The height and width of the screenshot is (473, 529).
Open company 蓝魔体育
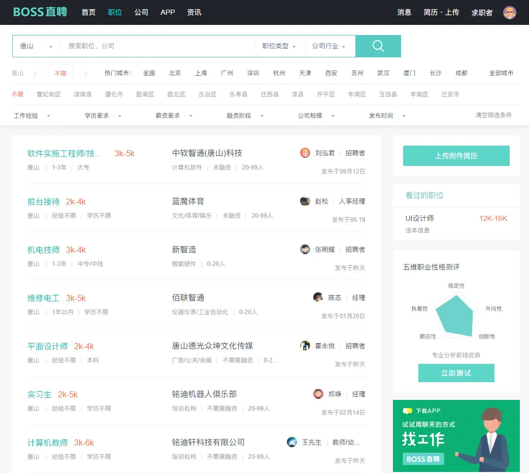point(188,201)
